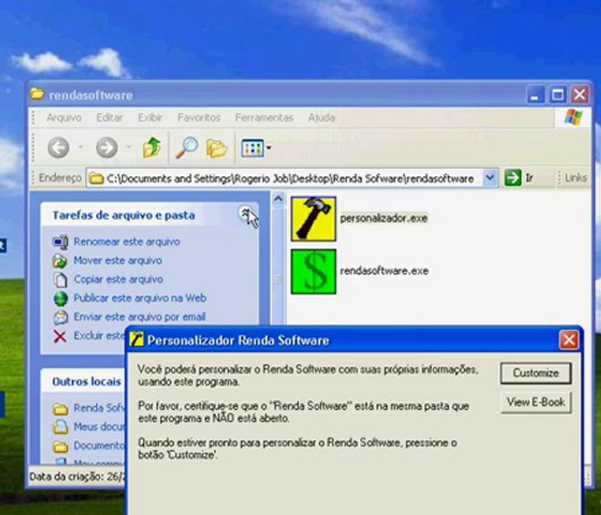Image resolution: width=601 pixels, height=515 pixels.
Task: Open Forward button history dropdown arrow
Action: [129, 147]
